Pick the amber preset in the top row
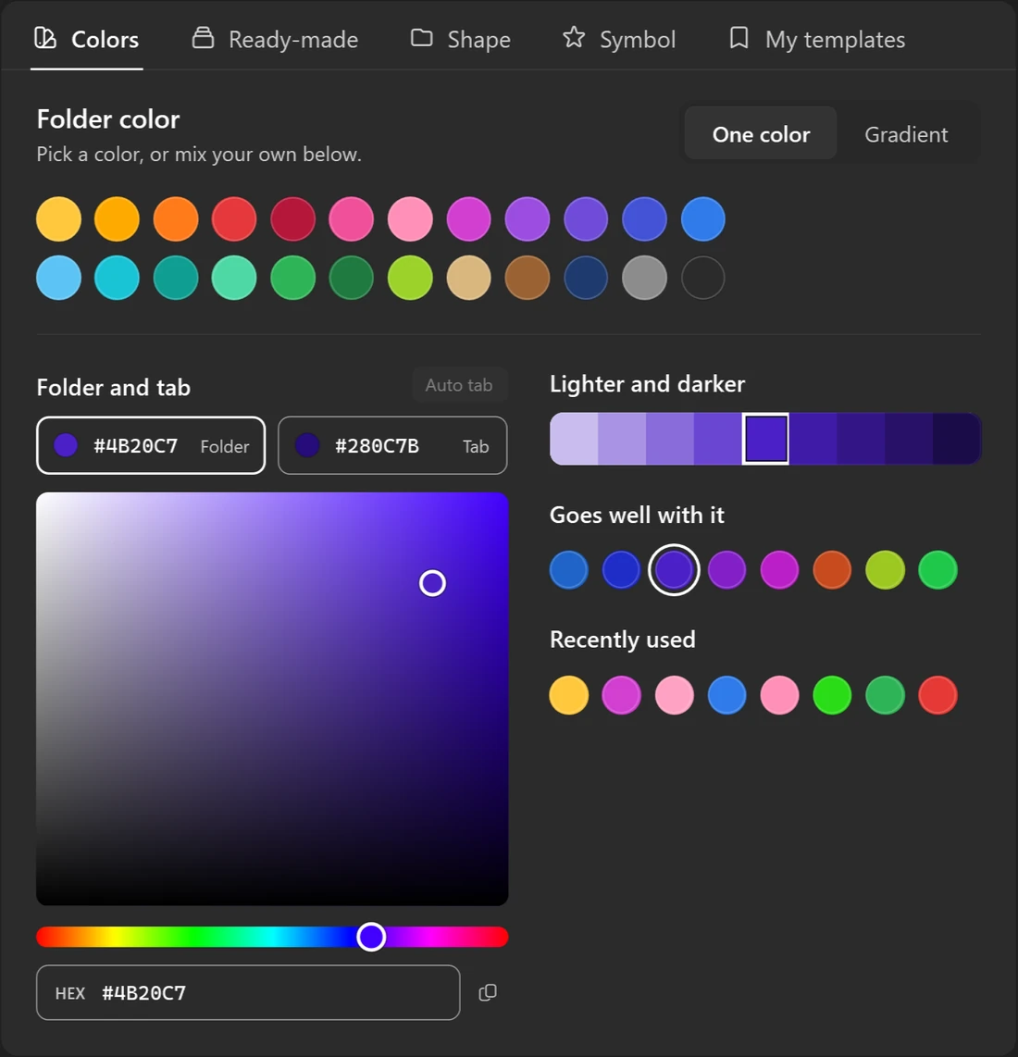Viewport: 1018px width, 1057px height. 118,219
